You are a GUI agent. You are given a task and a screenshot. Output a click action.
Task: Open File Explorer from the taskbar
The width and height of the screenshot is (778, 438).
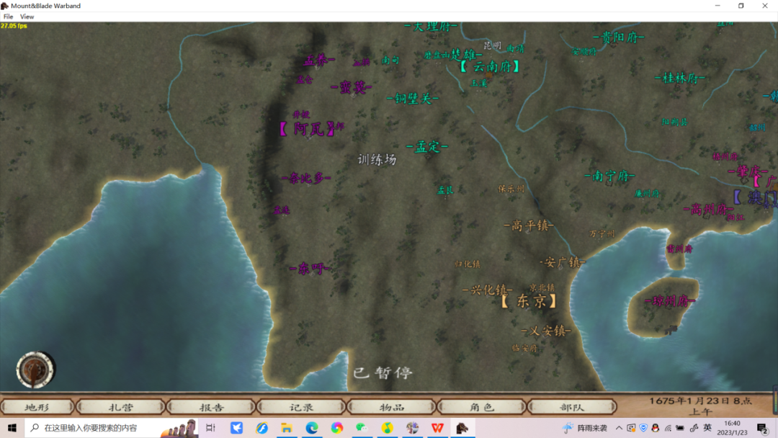(286, 428)
